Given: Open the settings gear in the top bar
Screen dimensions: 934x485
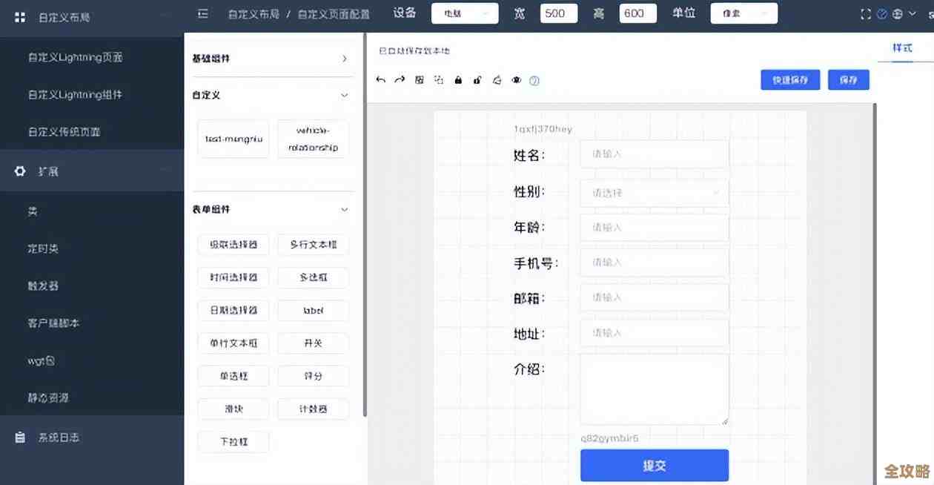Looking at the screenshot, I should pos(897,13).
